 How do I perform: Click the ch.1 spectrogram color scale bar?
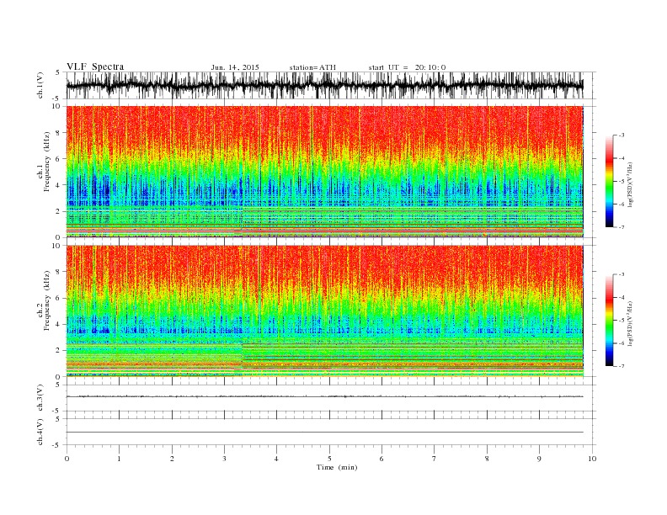(609, 181)
